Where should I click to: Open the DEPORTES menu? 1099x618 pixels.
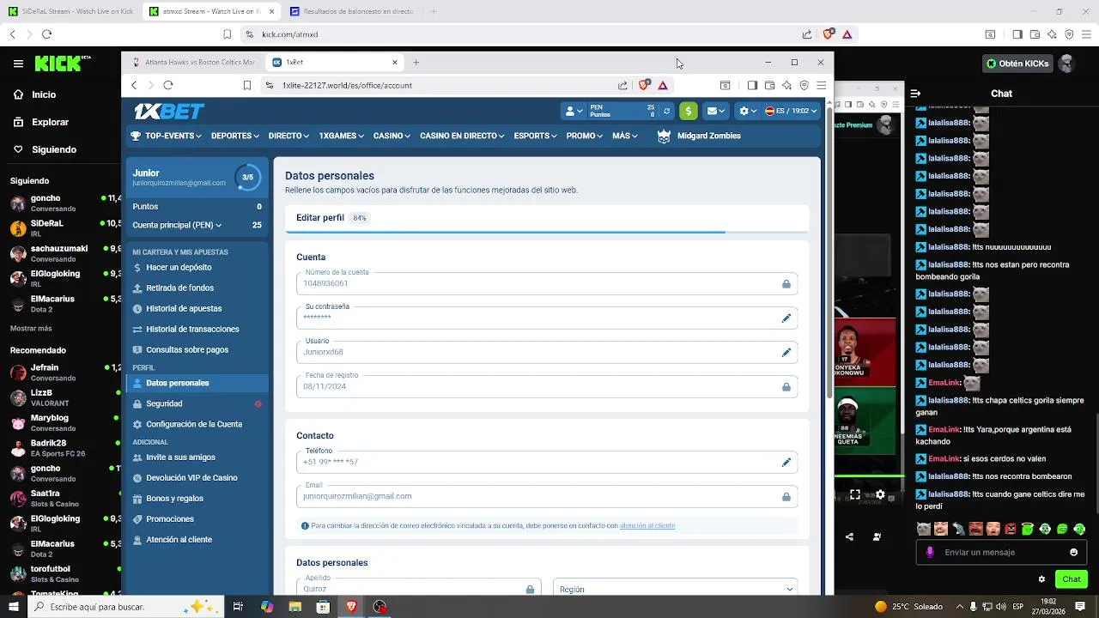(235, 136)
